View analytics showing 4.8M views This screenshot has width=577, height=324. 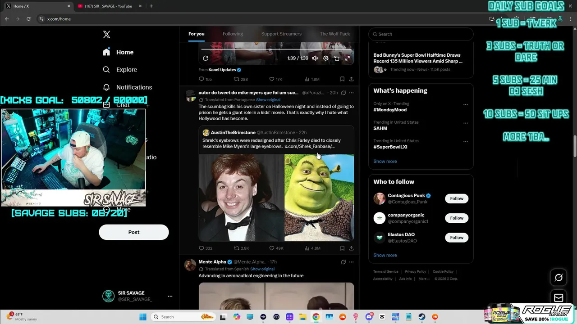[312, 248]
